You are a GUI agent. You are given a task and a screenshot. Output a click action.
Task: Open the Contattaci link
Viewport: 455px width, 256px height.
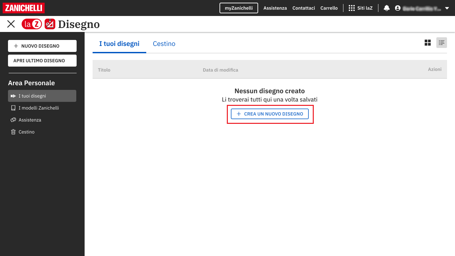pyautogui.click(x=304, y=8)
